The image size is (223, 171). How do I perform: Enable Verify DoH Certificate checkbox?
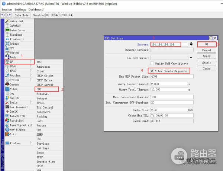[152, 64]
